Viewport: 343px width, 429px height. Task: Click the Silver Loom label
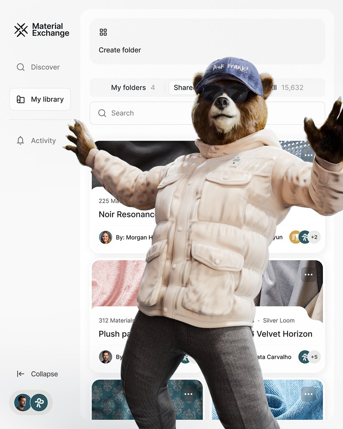tap(279, 320)
